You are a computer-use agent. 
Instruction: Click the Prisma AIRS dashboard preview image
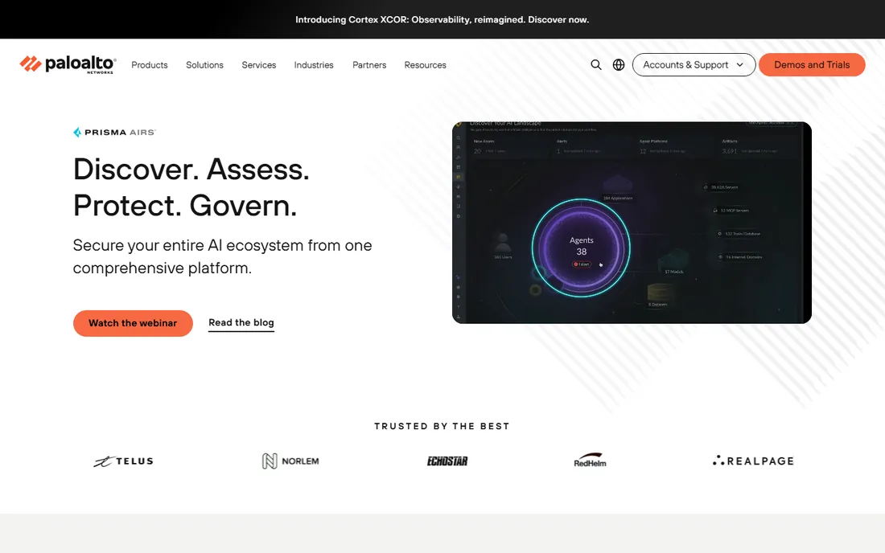click(632, 223)
